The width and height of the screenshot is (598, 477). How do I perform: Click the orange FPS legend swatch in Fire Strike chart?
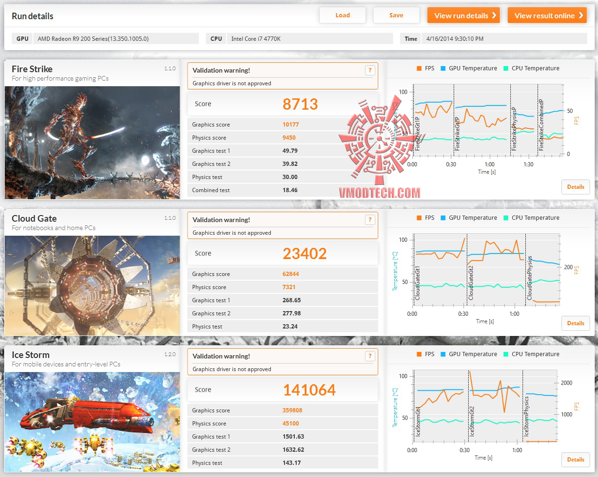419,68
